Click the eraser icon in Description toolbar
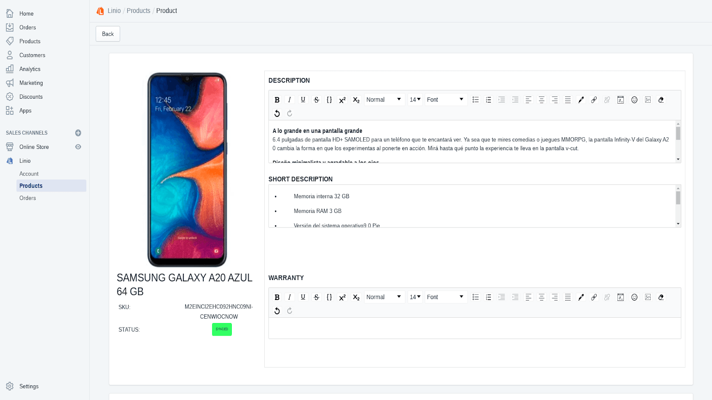Image resolution: width=712 pixels, height=400 pixels. (x=661, y=100)
